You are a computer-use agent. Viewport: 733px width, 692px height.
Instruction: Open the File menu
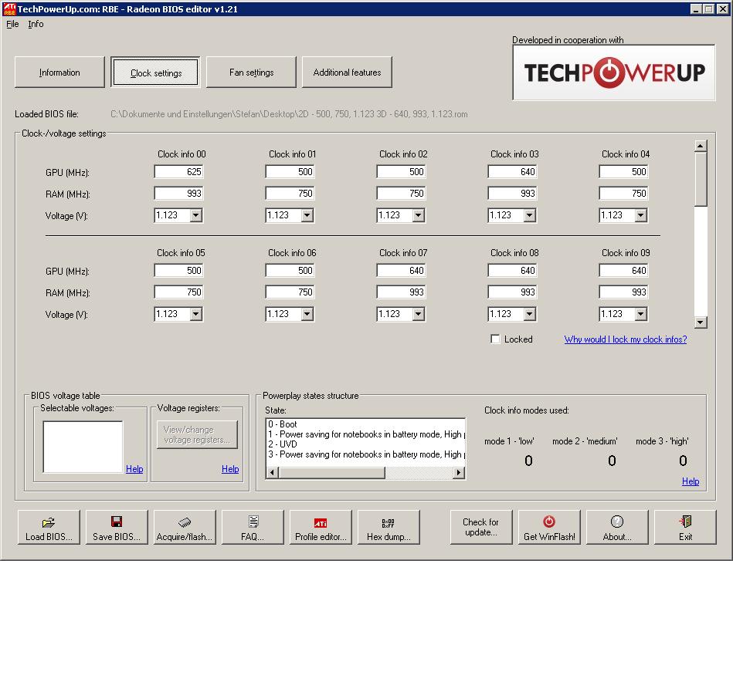(x=12, y=24)
